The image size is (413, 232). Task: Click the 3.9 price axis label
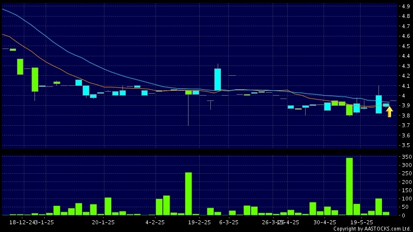click(x=406, y=105)
